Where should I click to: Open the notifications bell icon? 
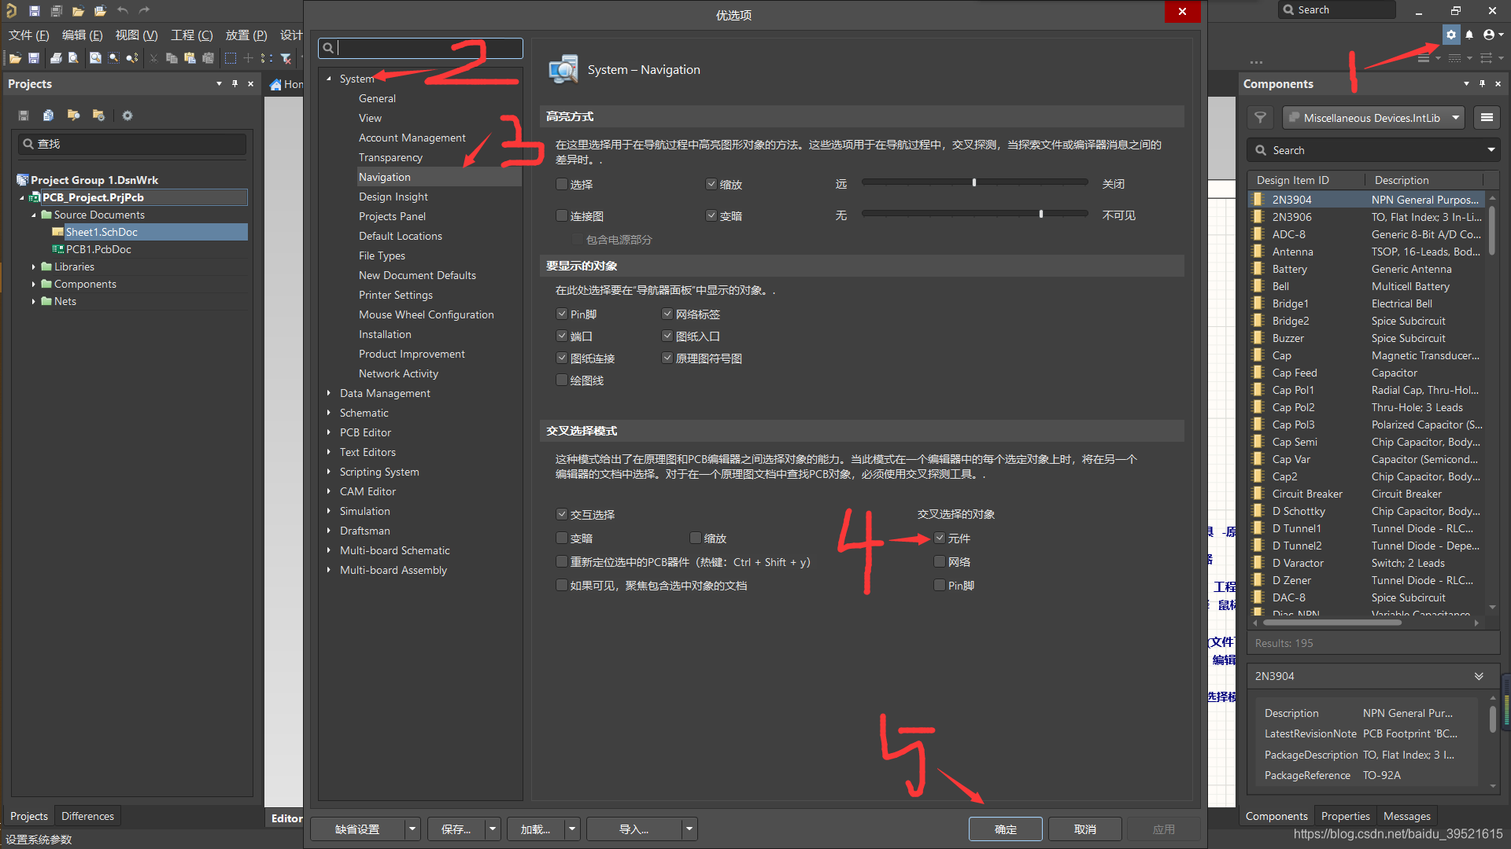(1469, 35)
